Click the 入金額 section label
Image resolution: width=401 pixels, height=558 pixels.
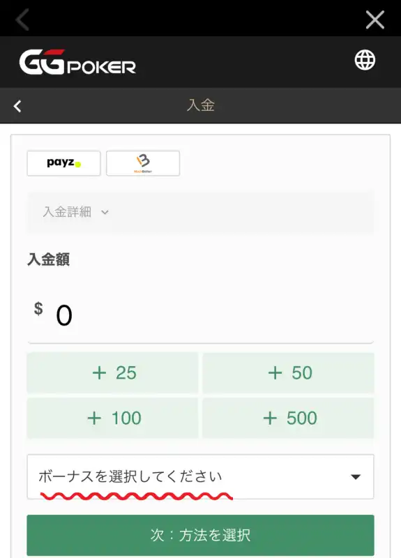[48, 259]
